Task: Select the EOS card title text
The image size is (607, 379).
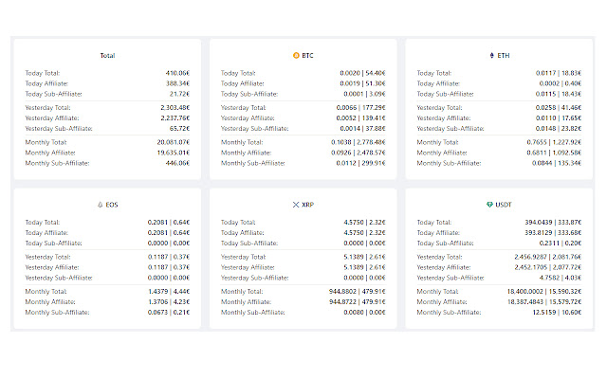Action: point(112,205)
